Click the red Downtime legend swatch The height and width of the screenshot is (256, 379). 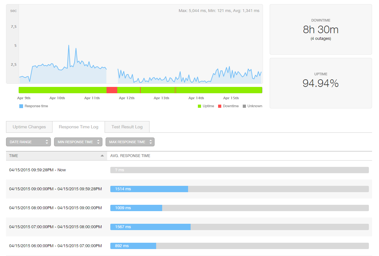[219, 106]
